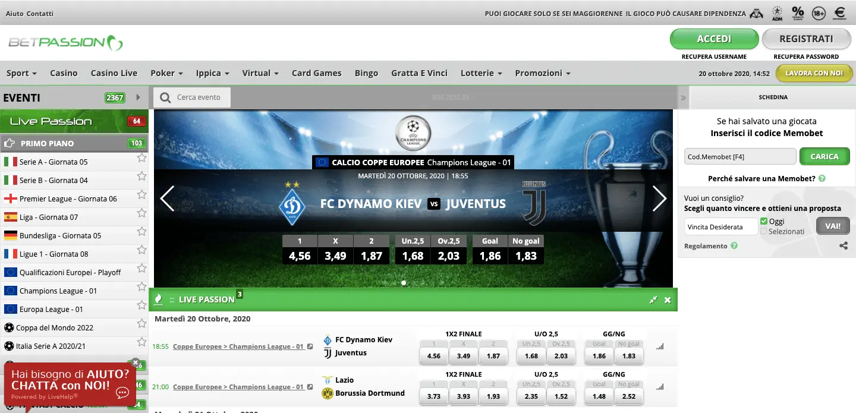Screen dimensions: 856x413
Task: Open the Casino Live menu item
Action: (x=114, y=73)
